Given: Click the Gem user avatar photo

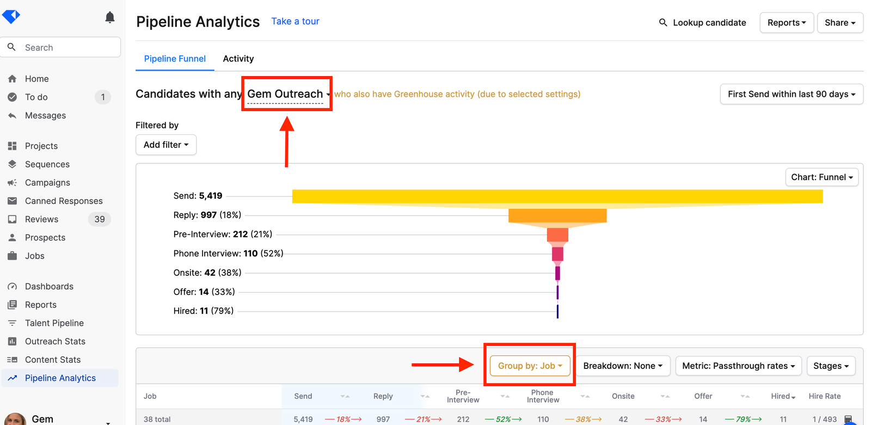Looking at the screenshot, I should click(15, 419).
